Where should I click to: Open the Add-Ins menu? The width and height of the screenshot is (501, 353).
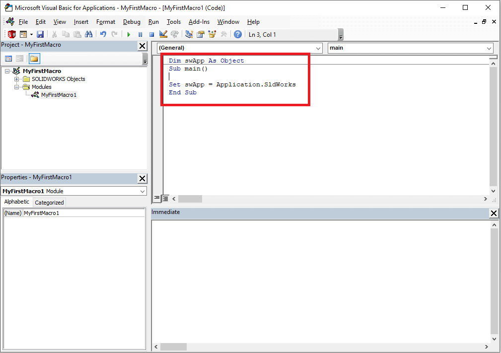coord(199,22)
